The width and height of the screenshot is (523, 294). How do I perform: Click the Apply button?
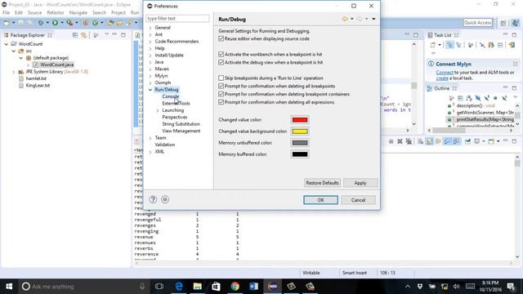coord(360,183)
